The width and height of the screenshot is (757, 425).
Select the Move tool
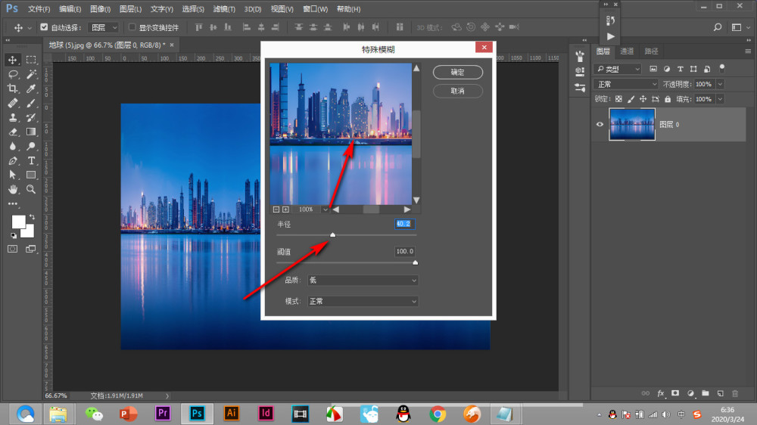[13, 60]
